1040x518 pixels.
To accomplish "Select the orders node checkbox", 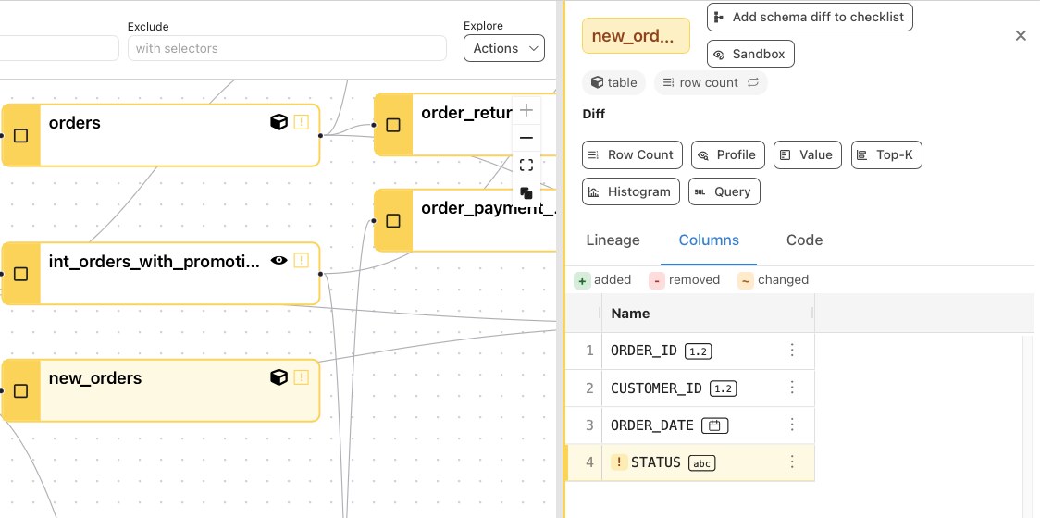I will 20,135.
